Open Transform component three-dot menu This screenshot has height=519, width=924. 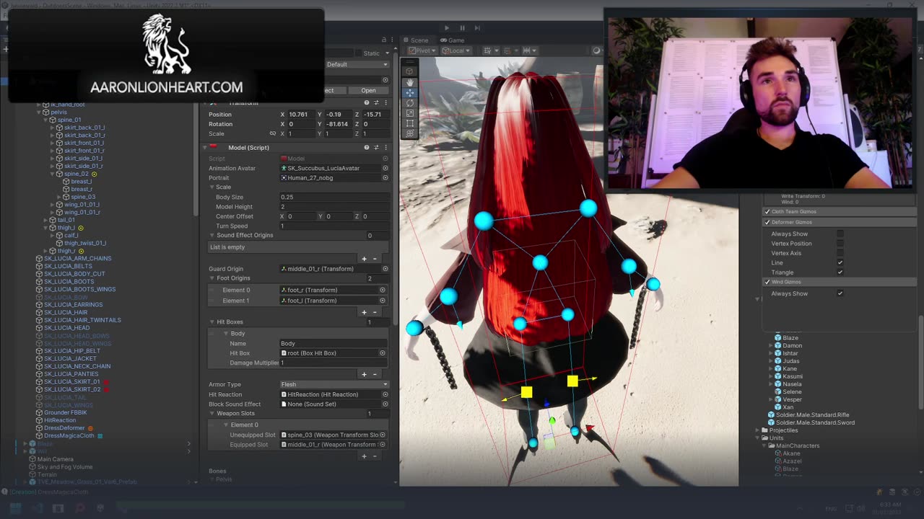click(x=385, y=103)
